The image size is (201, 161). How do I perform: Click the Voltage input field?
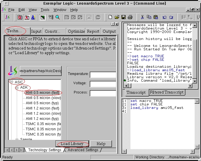[x=103, y=84]
